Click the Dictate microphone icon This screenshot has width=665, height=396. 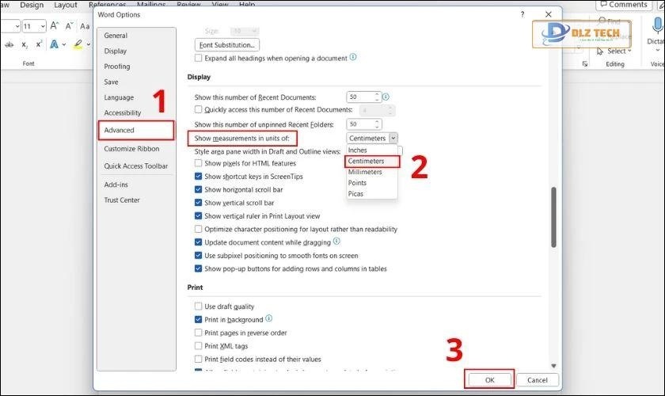(x=655, y=27)
